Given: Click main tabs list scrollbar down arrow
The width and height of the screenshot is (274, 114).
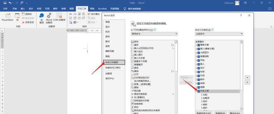Looking at the screenshot, I should pos(241,109).
